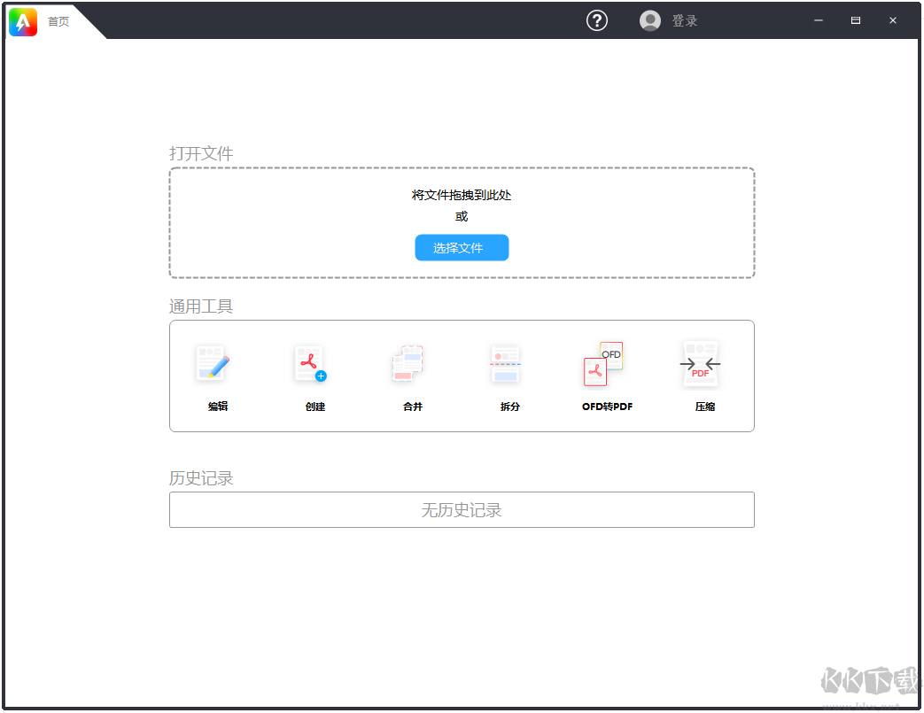Click the OFD转PDF text label
This screenshot has width=924, height=713.
[607, 407]
